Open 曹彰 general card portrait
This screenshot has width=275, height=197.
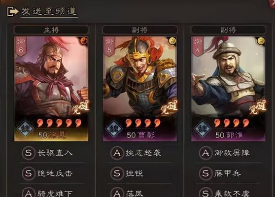[x=140, y=89]
